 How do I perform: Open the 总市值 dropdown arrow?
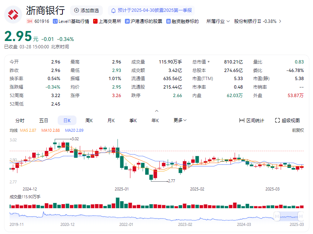click(x=208, y=62)
